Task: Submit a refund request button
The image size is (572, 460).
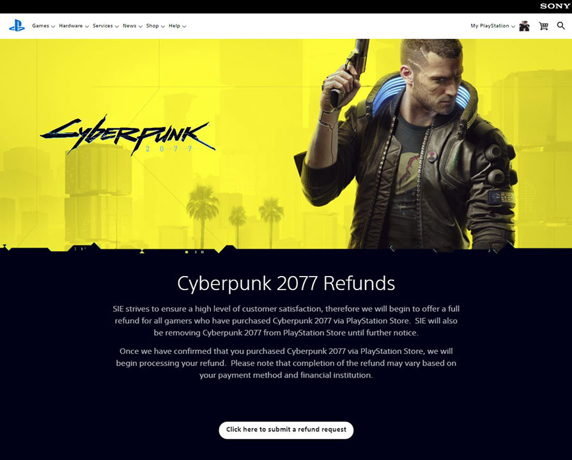Action: click(286, 430)
